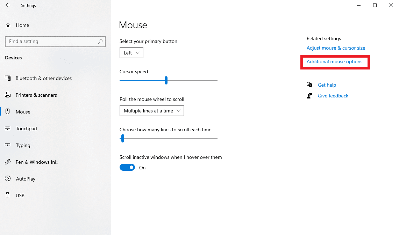Open the USB settings page
This screenshot has width=399, height=235.
pyautogui.click(x=20, y=196)
